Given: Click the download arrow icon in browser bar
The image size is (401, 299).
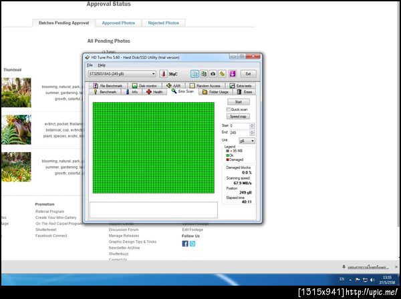Looking at the screenshot, I should pos(344,267).
